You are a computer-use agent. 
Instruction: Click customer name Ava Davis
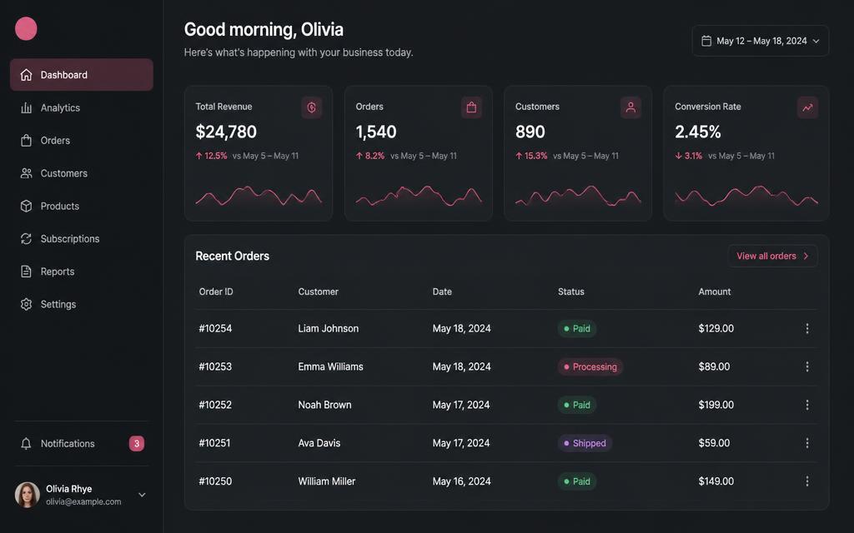(319, 443)
